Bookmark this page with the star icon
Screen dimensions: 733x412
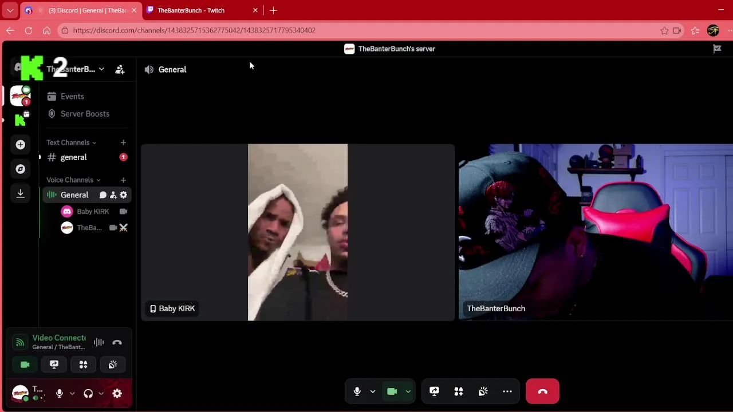(664, 30)
